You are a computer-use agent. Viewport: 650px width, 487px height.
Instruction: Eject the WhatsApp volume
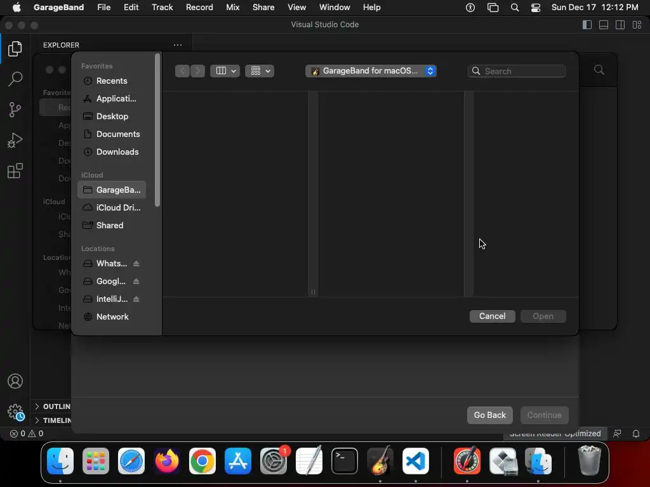136,263
